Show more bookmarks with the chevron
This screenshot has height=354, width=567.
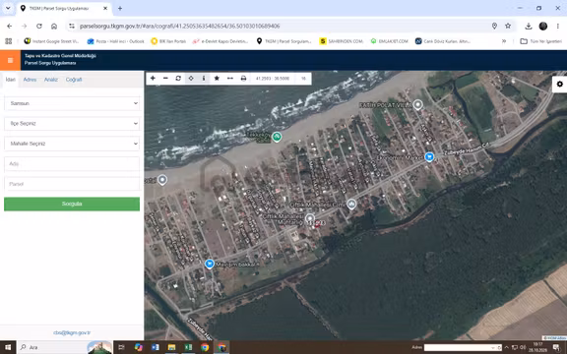click(504, 41)
